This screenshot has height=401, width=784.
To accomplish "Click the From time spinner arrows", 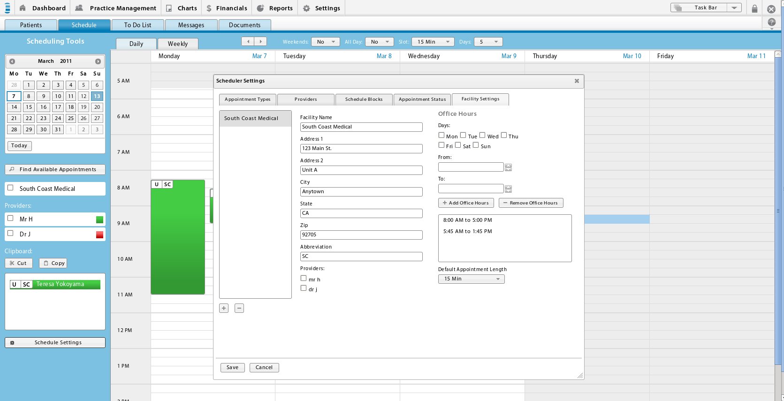I will 508,167.
